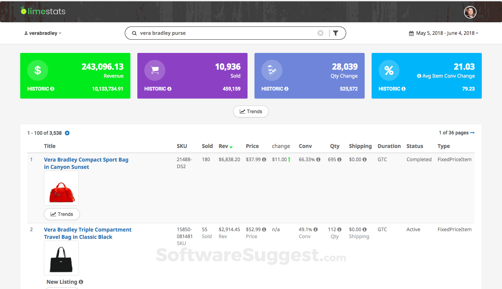Screen dimensions: 502x289
Task: Click the 10,936 Sold figure
Action: pyautogui.click(x=228, y=67)
